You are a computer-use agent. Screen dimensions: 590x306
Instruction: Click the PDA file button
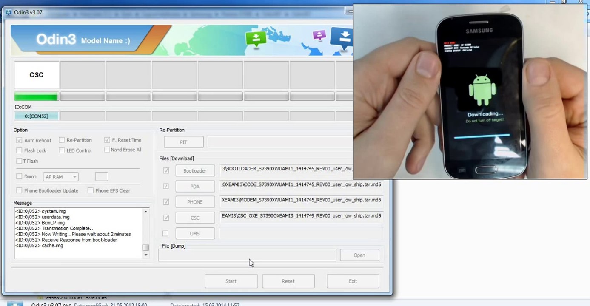(195, 187)
